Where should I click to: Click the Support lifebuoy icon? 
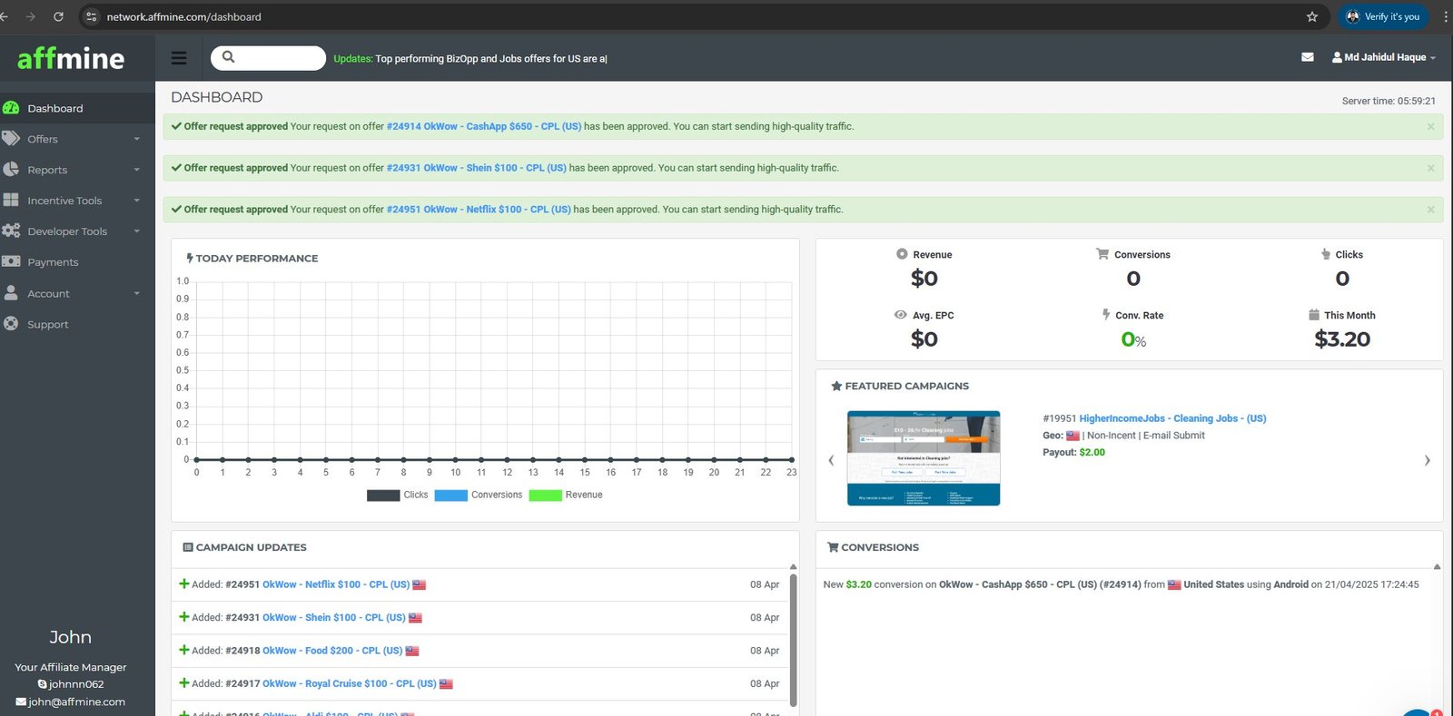(11, 324)
